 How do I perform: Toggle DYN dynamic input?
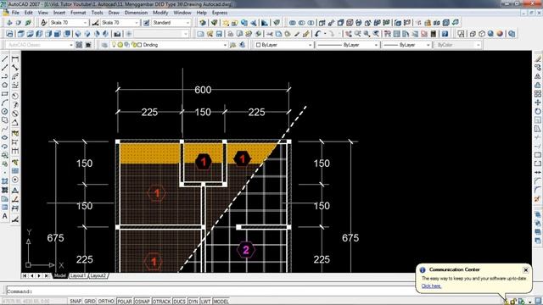[x=193, y=302]
